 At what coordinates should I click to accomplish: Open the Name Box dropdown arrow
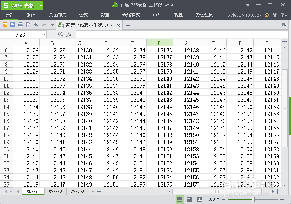[x=45, y=34]
